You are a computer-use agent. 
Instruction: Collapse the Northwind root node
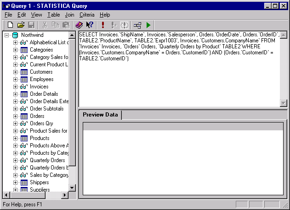pyautogui.click(x=7, y=35)
